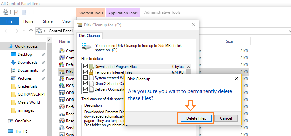
Task: Click the Disk Cleanup title bar drive icon
Action: point(79,25)
